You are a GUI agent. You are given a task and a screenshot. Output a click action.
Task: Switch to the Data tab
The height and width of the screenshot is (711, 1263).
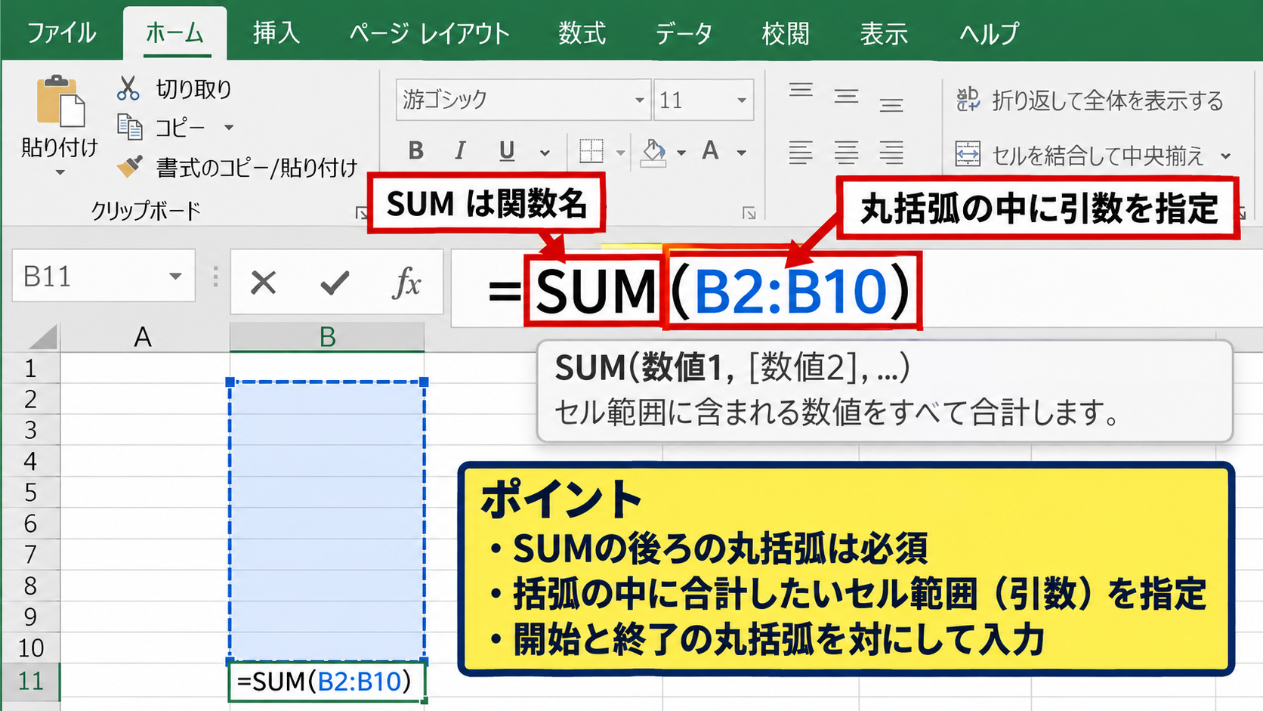684,33
